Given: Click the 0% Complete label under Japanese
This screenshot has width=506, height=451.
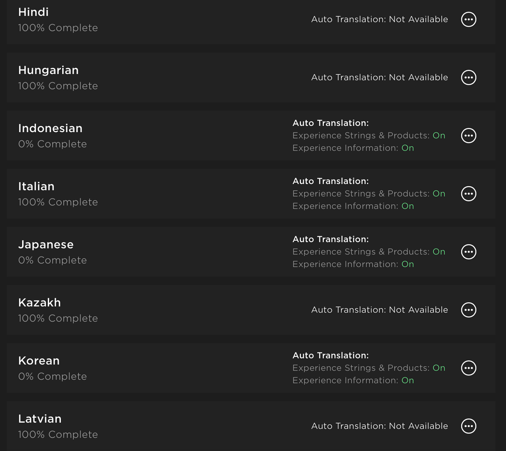Looking at the screenshot, I should pos(52,260).
